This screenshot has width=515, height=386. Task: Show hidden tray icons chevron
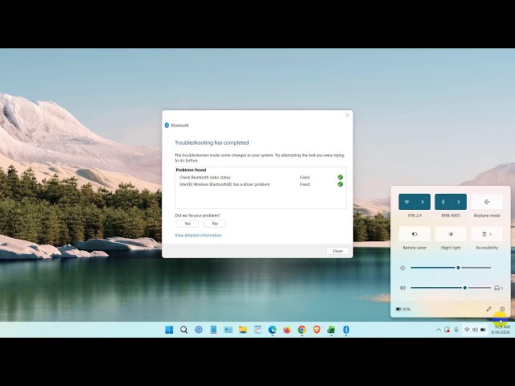point(439,330)
